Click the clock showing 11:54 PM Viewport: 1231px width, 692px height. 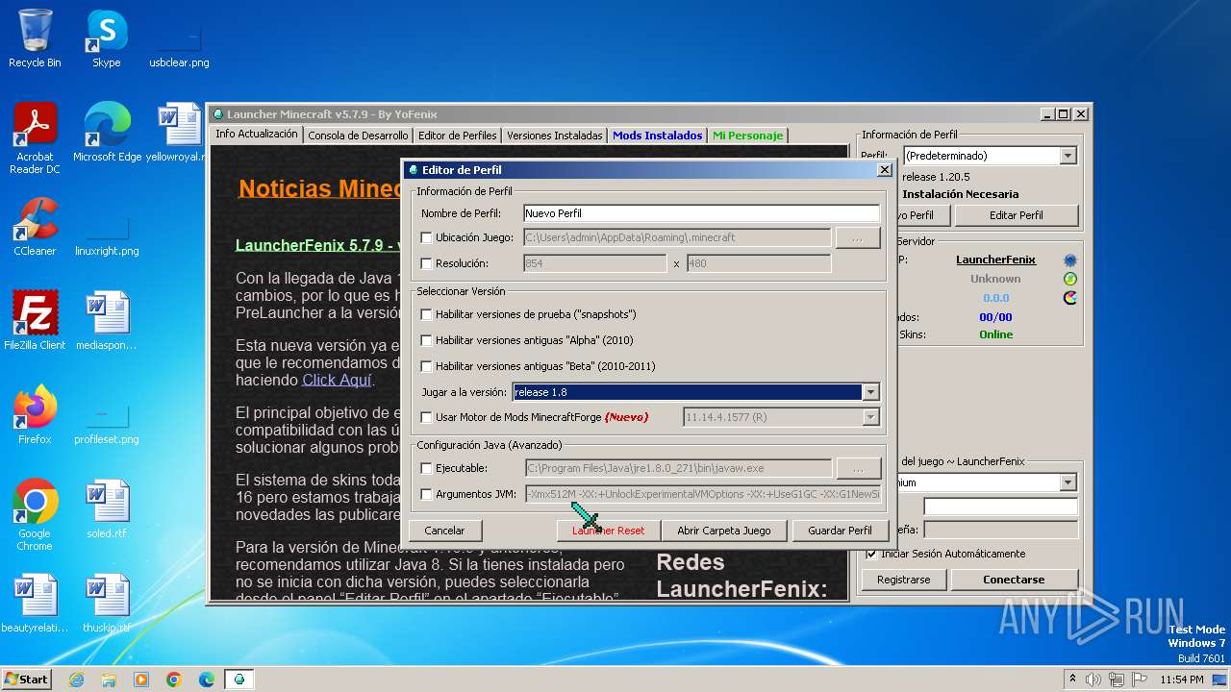pyautogui.click(x=1181, y=680)
